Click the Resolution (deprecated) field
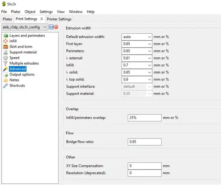Viewport: 221px width, 185px height. click(144, 173)
